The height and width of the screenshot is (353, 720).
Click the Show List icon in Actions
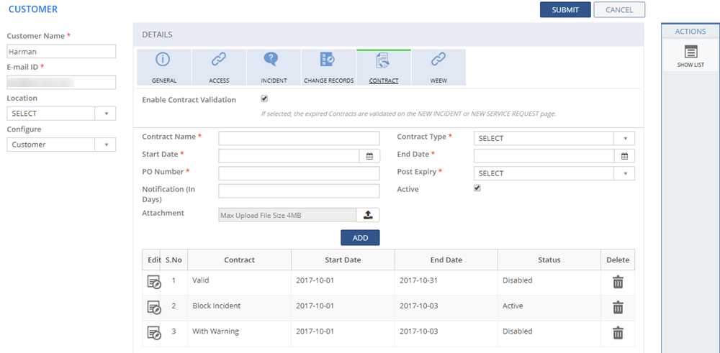click(690, 52)
